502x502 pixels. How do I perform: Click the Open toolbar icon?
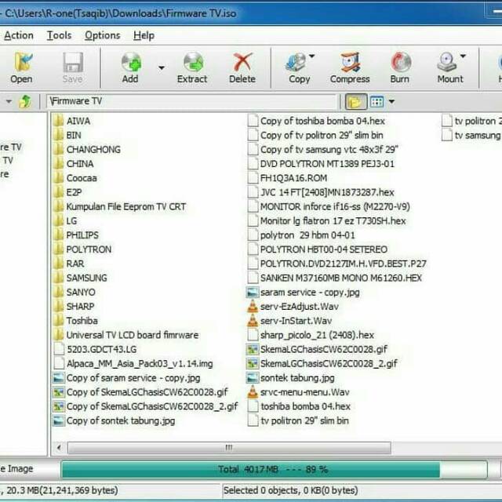[22, 67]
